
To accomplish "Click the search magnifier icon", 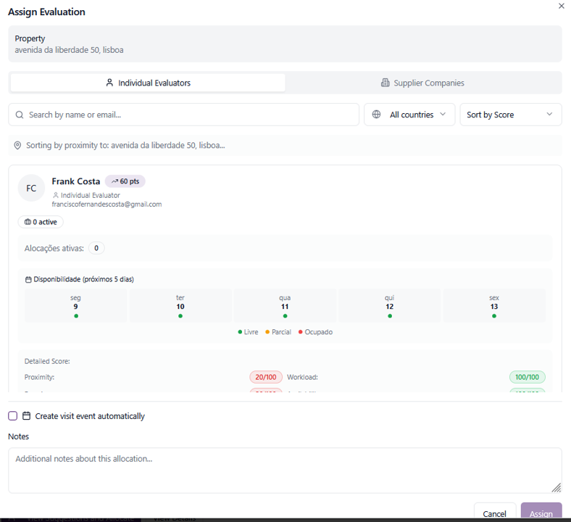I will 20,115.
